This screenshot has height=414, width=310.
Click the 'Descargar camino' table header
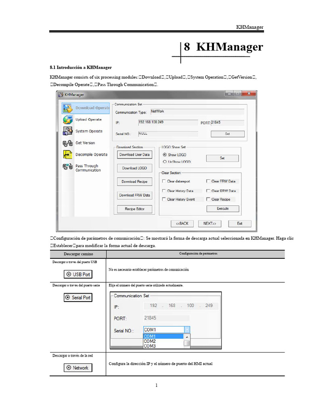[78, 254]
